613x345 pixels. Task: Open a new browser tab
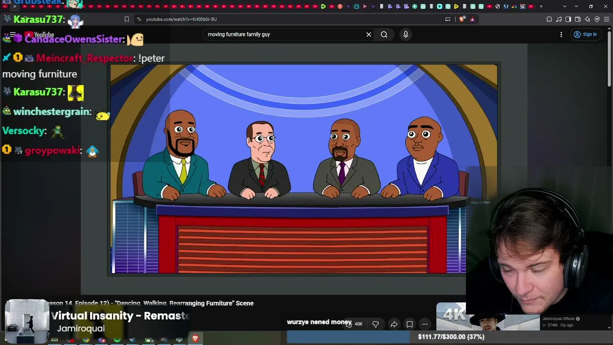pos(541,6)
